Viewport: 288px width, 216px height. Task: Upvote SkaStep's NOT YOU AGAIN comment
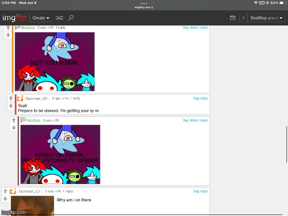[x=8, y=28]
